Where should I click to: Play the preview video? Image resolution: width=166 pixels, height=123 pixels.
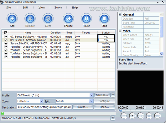(132, 116)
